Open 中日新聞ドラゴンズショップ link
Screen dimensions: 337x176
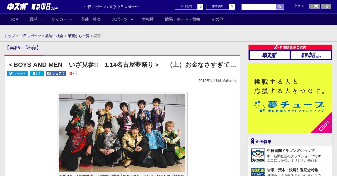pos(291,151)
